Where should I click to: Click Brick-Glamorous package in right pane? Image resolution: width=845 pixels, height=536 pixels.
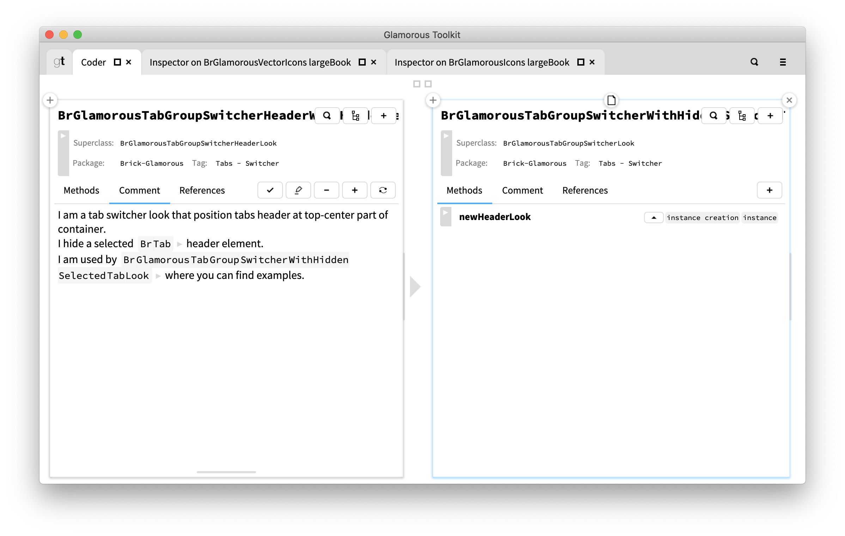(x=535, y=163)
